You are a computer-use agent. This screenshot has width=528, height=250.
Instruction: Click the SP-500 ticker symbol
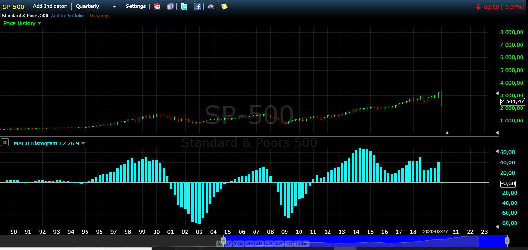(13, 7)
